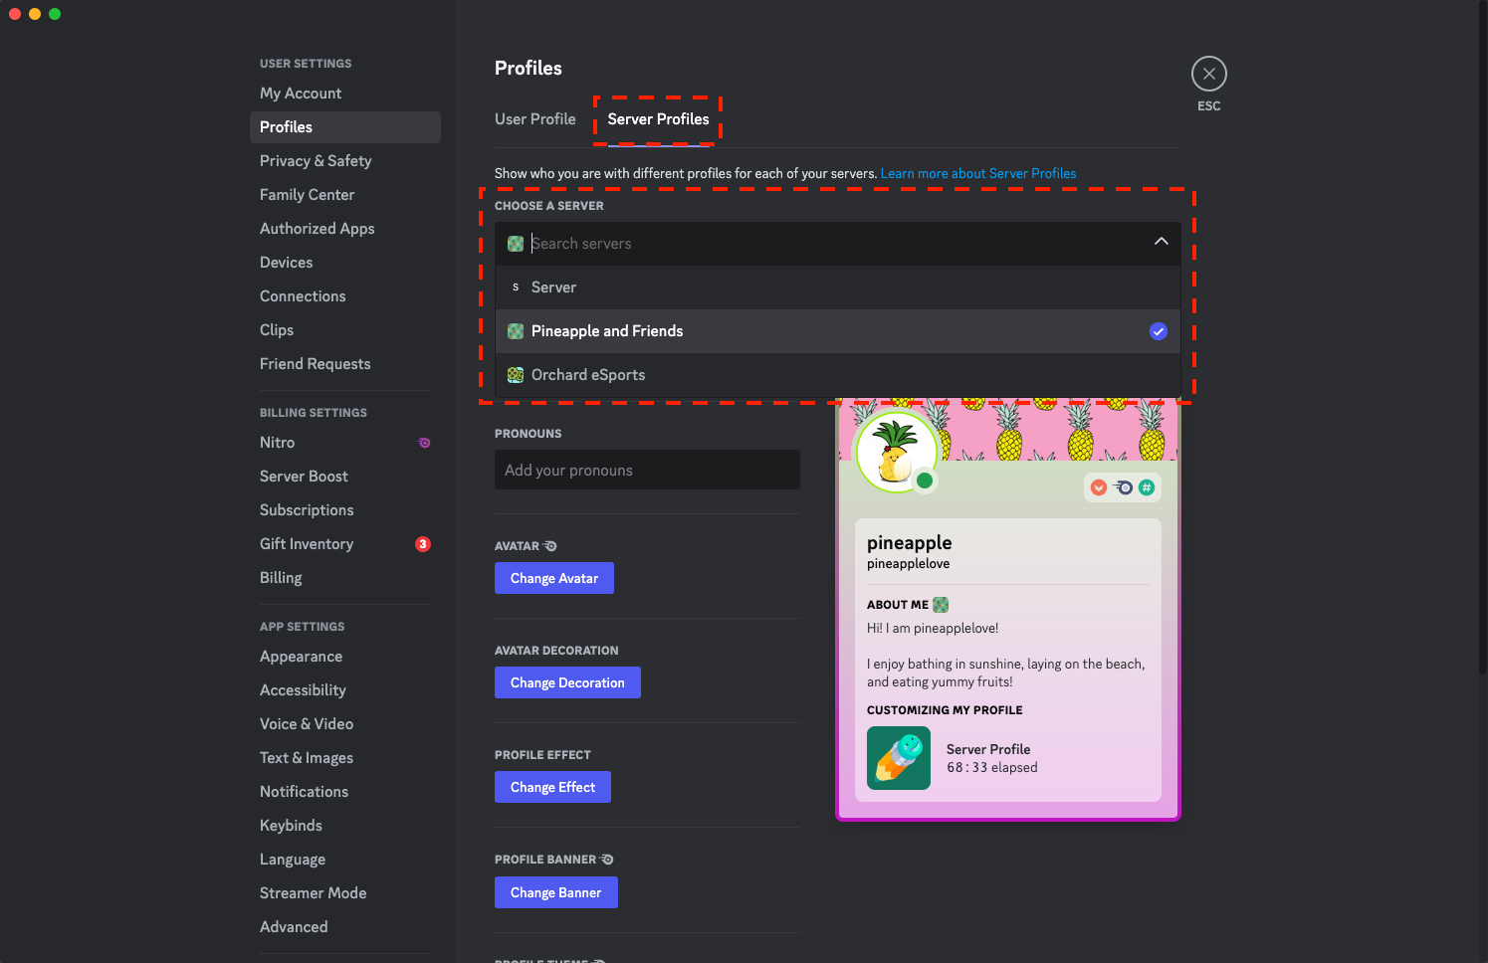1488x963 pixels.
Task: Click the Orchard eSports server icon
Action: click(x=516, y=375)
